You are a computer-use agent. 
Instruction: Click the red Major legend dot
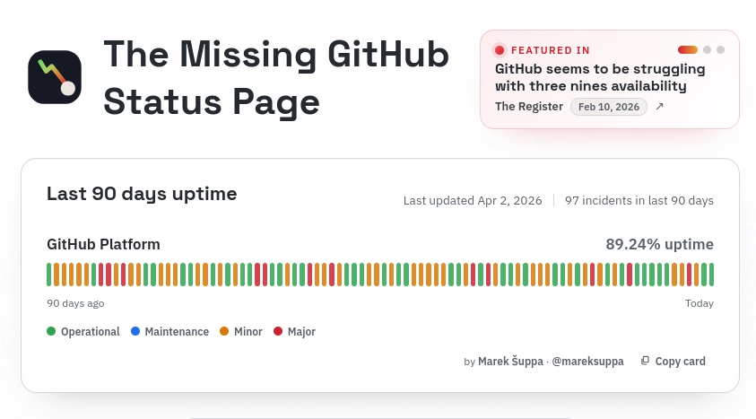click(x=278, y=332)
